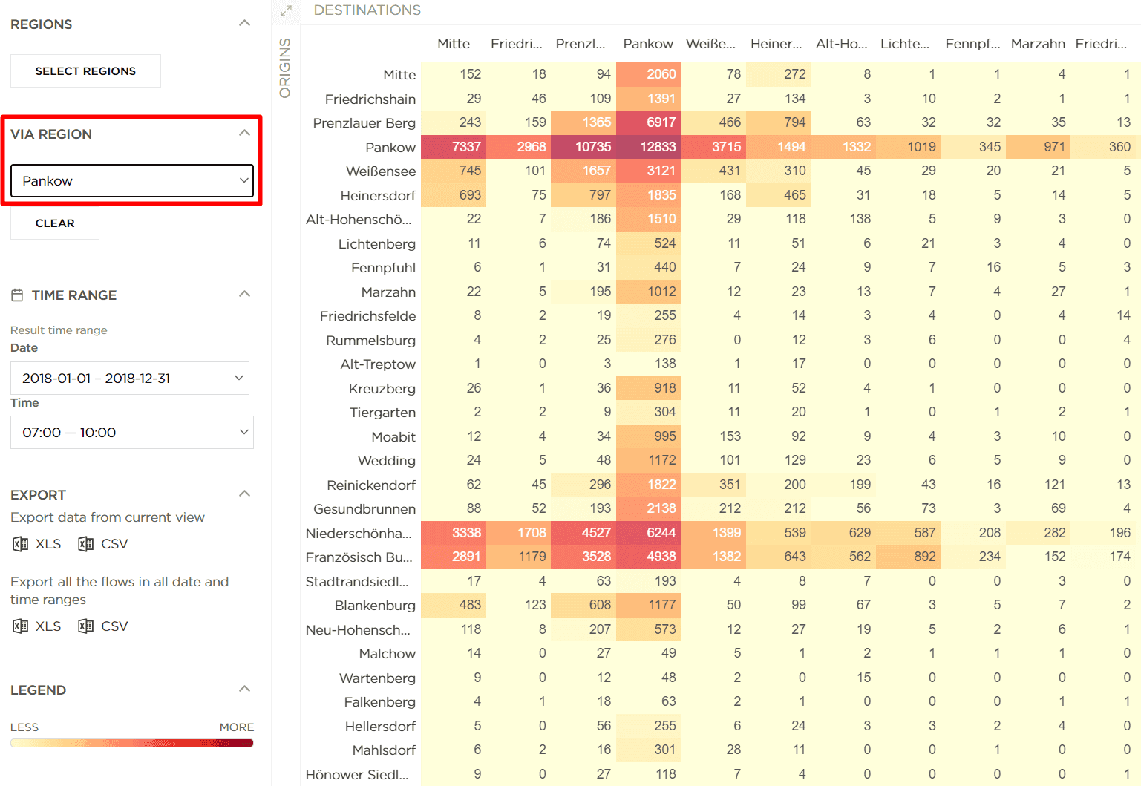1141x786 pixels.
Task: Collapse the Export section
Action: 244,494
